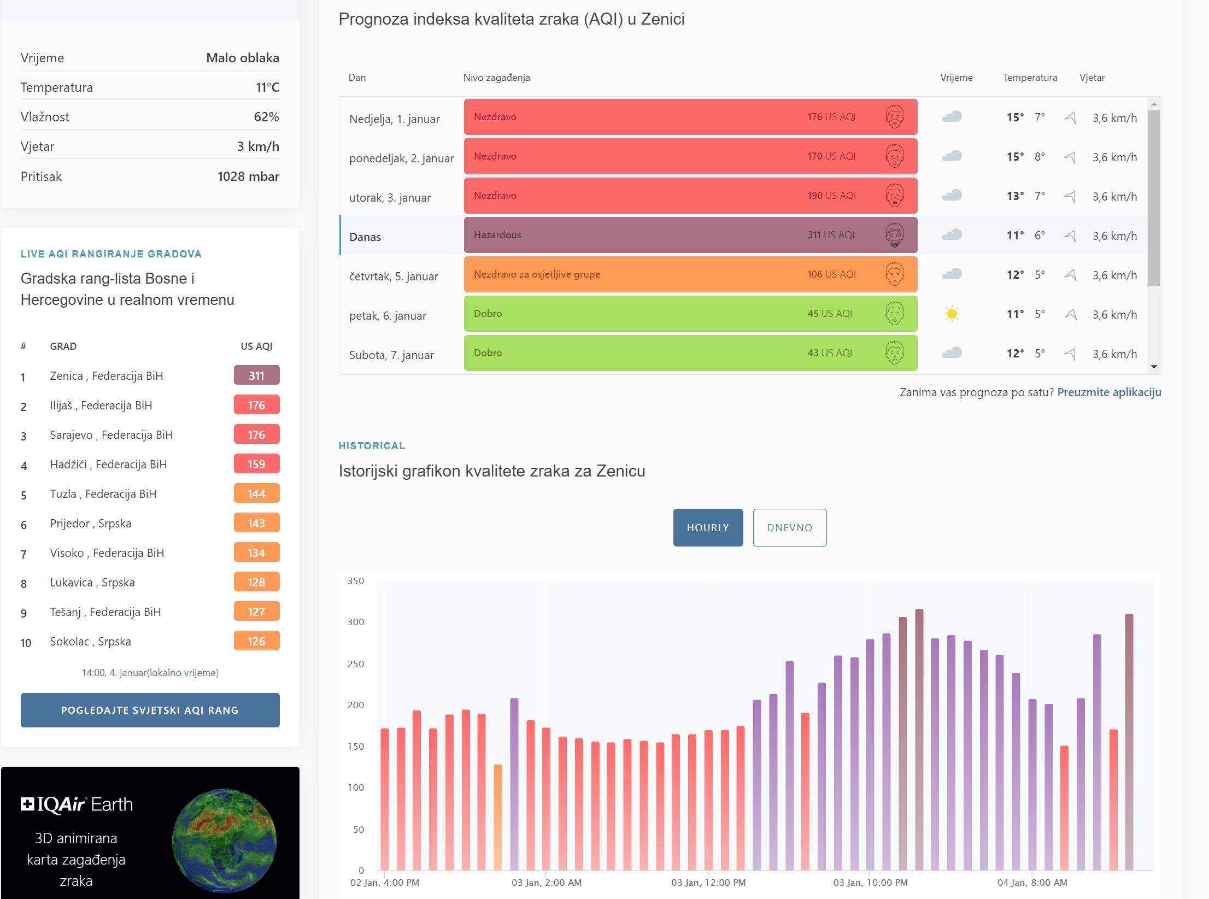This screenshot has height=899, width=1209.
Task: Open Sarajevo, Federacija BiH in the city ranking
Action: pos(111,435)
